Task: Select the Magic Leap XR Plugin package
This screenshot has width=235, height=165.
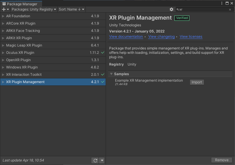Action: (x=53, y=45)
